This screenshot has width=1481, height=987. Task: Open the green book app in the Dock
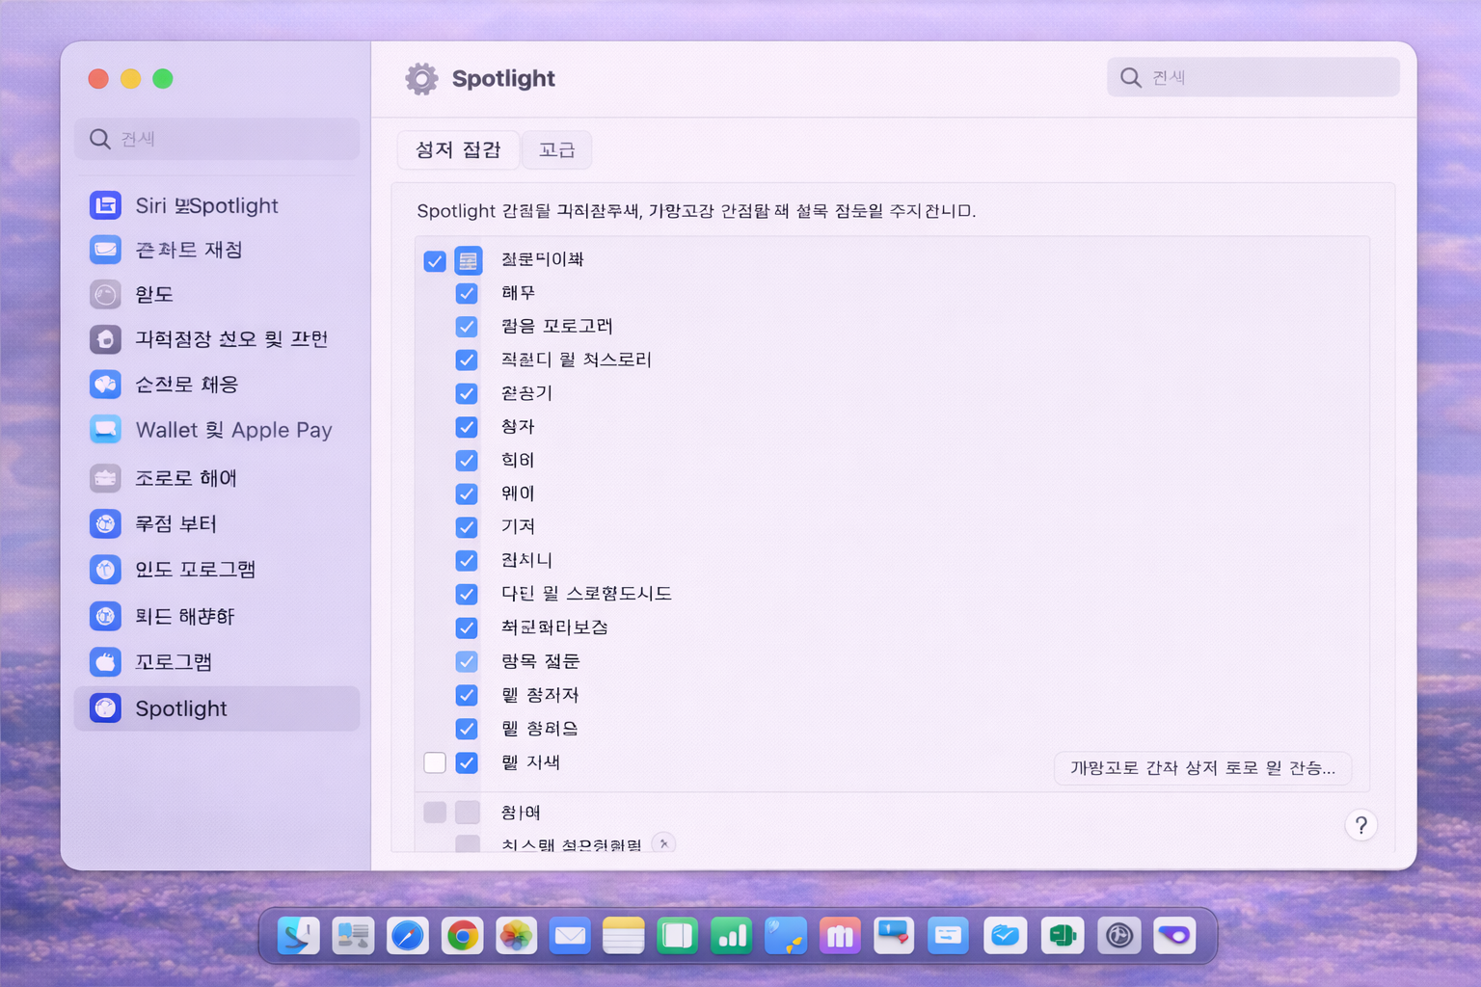[x=677, y=935]
